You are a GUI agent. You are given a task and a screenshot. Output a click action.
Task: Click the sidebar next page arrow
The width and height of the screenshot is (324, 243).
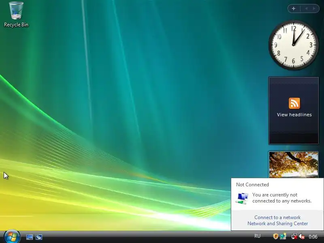pos(314,9)
